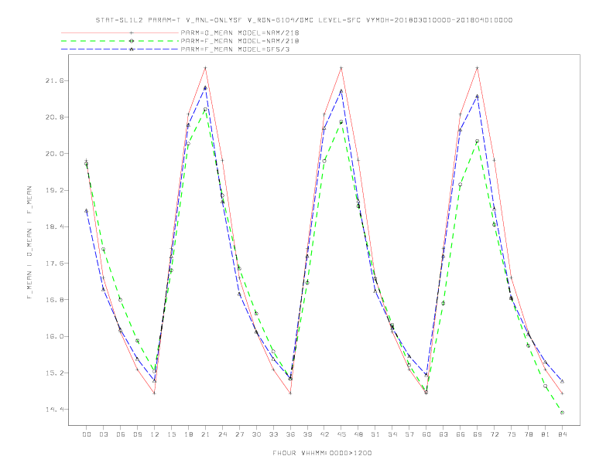Click green circle data point at hour 03
Viewport: 613px width, 473px height.
coord(104,250)
